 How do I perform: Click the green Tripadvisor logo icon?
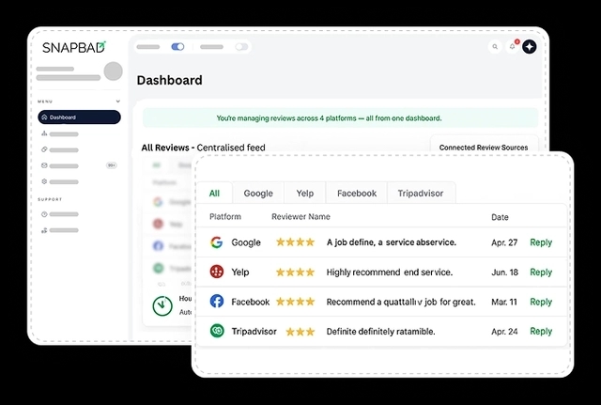pos(217,331)
